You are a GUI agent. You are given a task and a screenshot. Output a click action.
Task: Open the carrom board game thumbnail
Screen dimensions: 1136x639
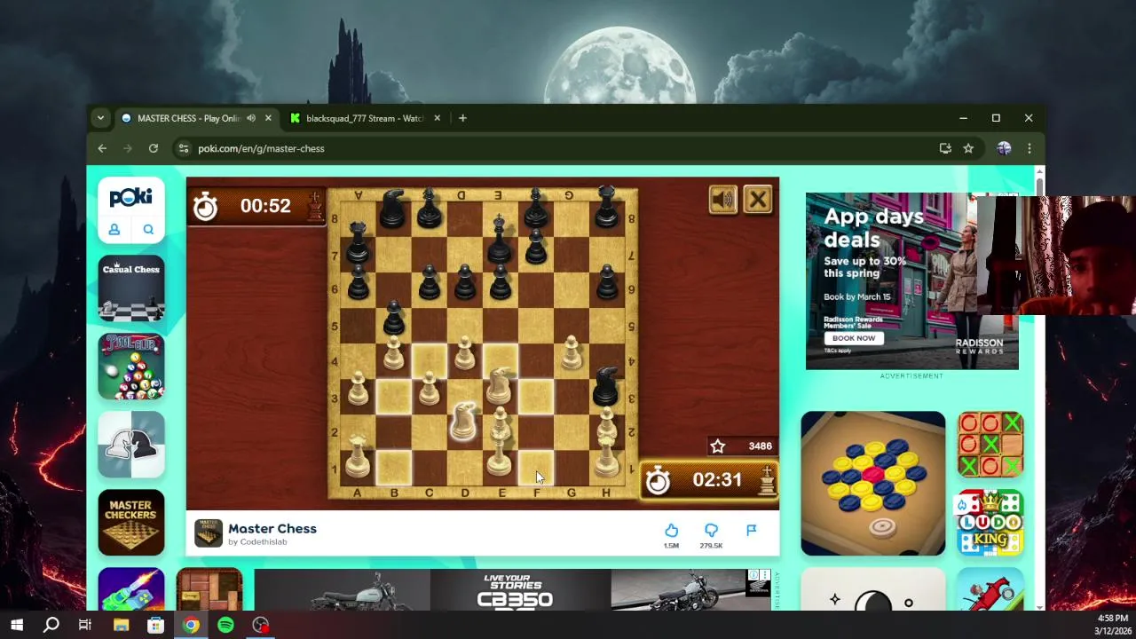point(873,483)
